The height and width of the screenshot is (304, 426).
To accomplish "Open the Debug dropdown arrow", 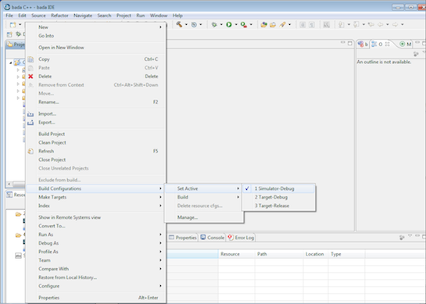I will [x=221, y=25].
